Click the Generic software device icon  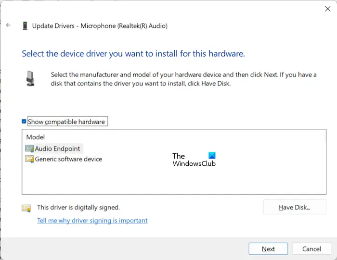coord(30,159)
